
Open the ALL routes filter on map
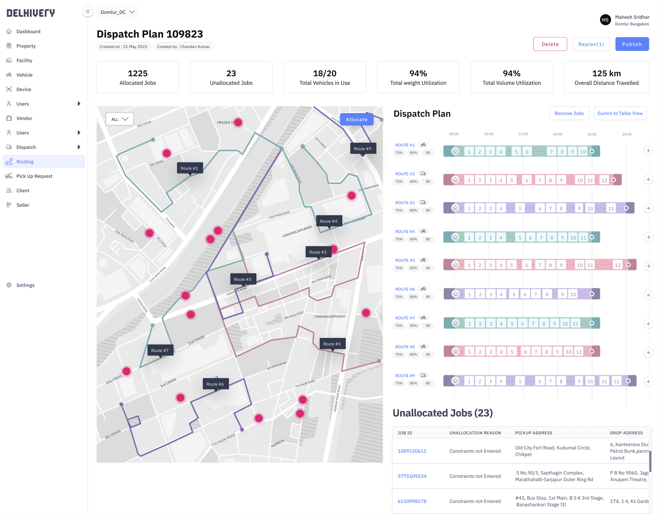tap(119, 119)
